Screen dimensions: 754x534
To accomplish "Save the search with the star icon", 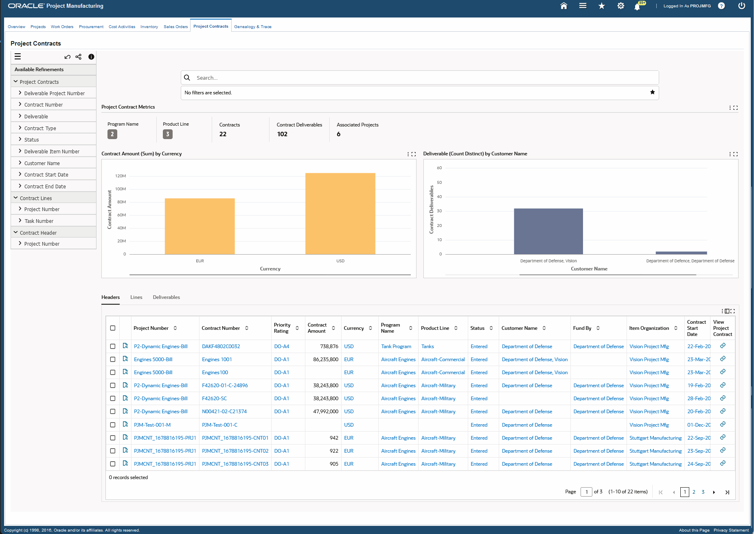I will (652, 92).
